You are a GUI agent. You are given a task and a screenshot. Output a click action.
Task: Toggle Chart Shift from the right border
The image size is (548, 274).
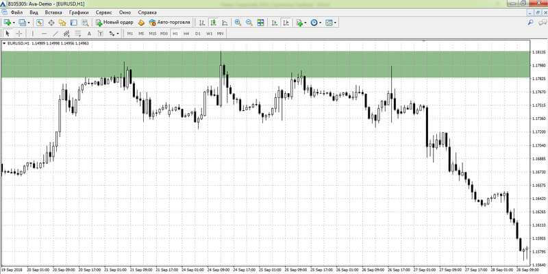pyautogui.click(x=286, y=23)
